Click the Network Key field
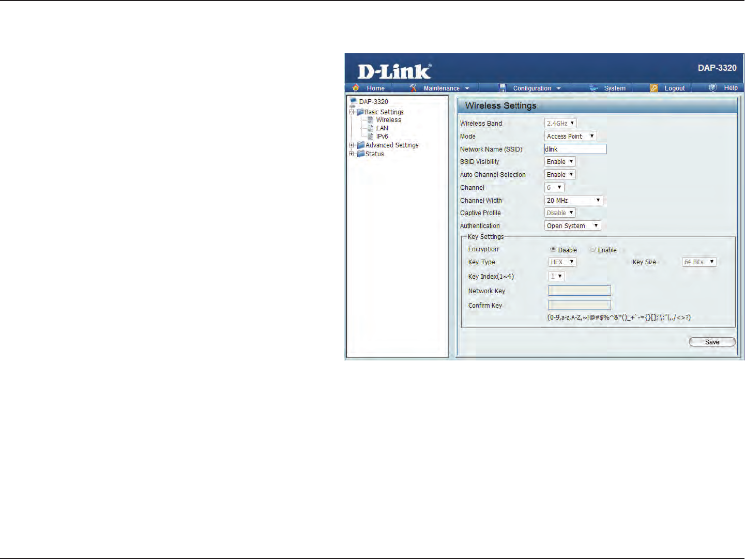This screenshot has height=559, width=745. (580, 291)
